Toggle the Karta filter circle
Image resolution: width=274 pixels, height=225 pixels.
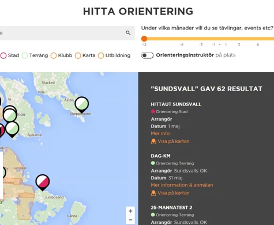click(78, 55)
